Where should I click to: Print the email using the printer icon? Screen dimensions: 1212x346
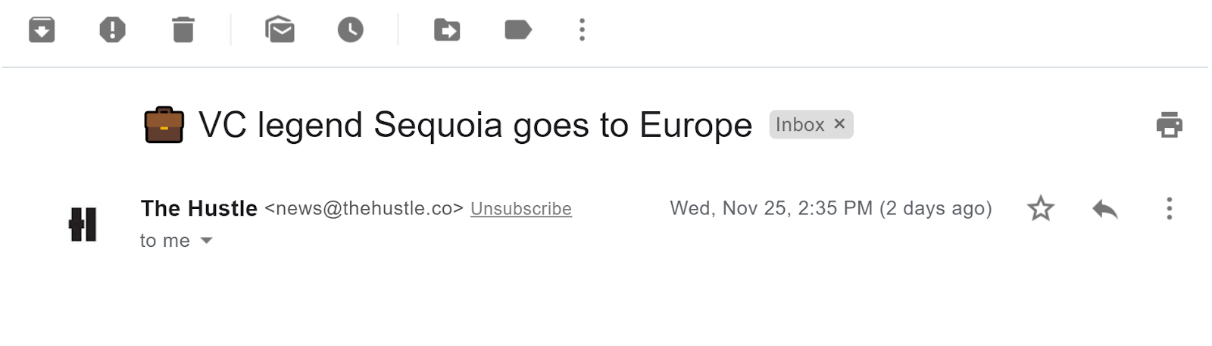1169,125
